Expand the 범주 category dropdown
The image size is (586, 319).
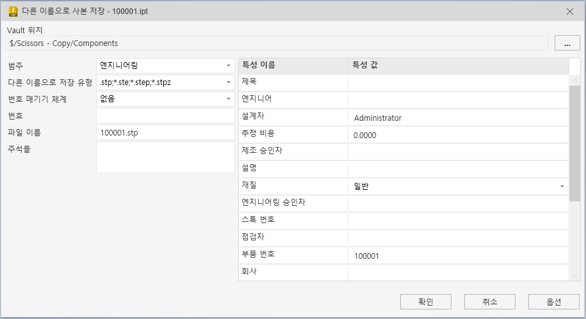[x=229, y=65]
